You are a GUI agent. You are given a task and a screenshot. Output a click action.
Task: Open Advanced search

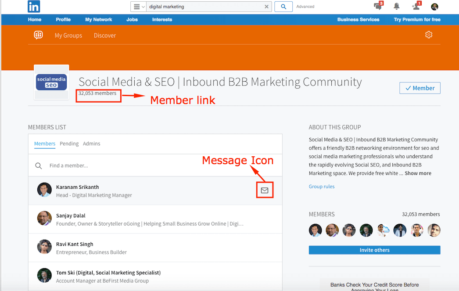coord(305,7)
